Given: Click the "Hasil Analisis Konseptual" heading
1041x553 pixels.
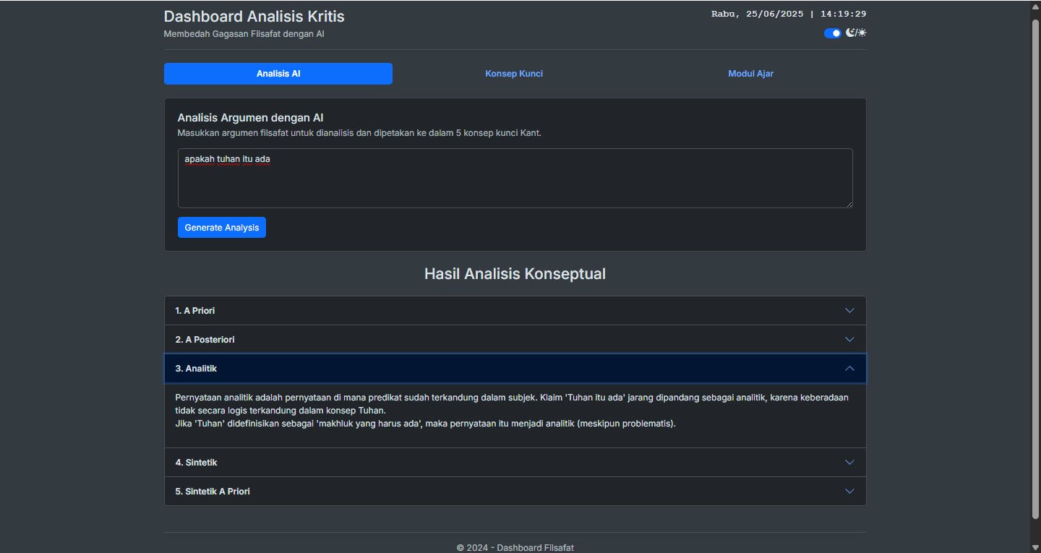Looking at the screenshot, I should (515, 274).
